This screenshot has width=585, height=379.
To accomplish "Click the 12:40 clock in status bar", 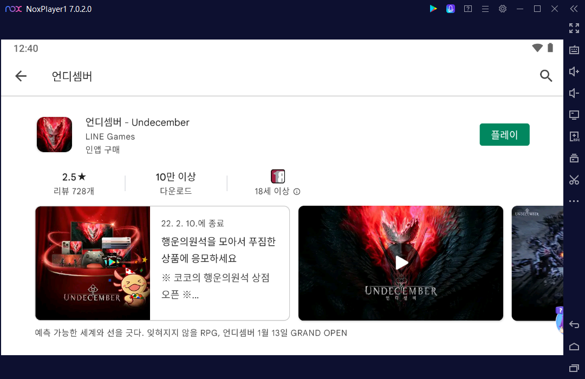I will (x=26, y=49).
